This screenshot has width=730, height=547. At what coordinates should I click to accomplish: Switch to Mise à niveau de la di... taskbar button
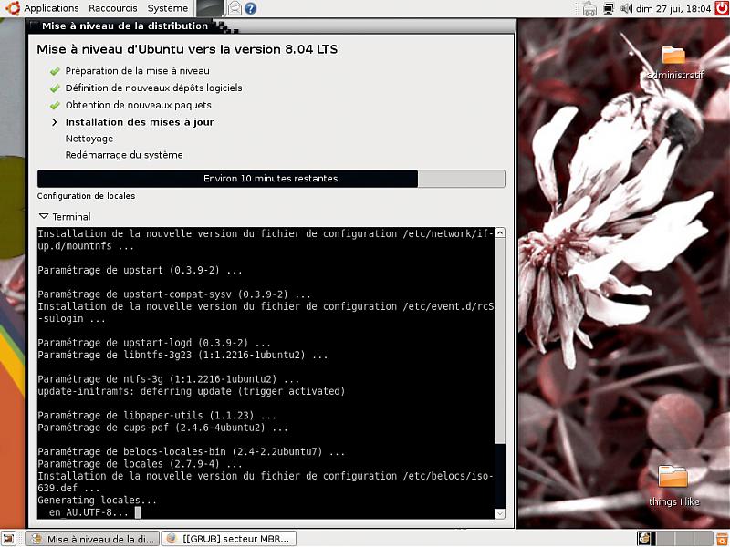92,539
